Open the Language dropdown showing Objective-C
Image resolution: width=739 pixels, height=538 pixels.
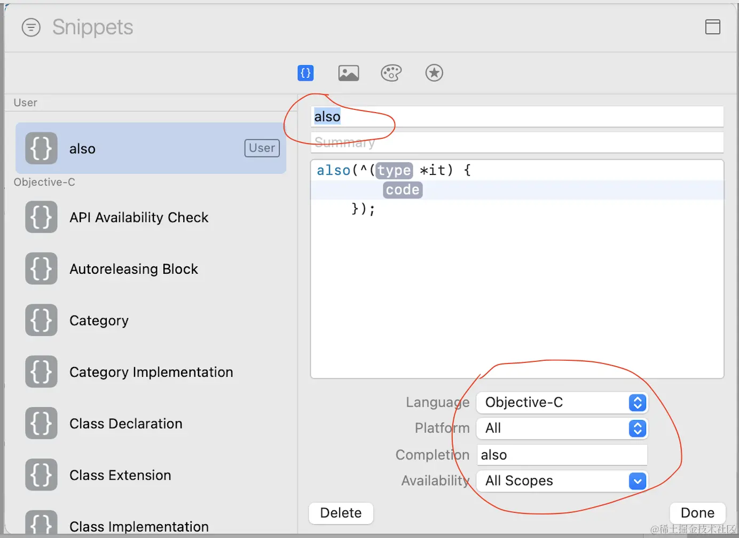562,402
